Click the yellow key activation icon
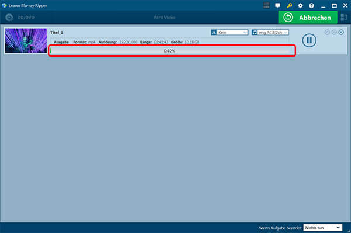Viewport: 351px width, 233px height. coord(289,5)
